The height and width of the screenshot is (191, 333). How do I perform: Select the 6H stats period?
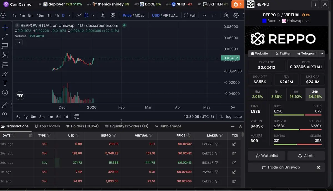(x=296, y=94)
